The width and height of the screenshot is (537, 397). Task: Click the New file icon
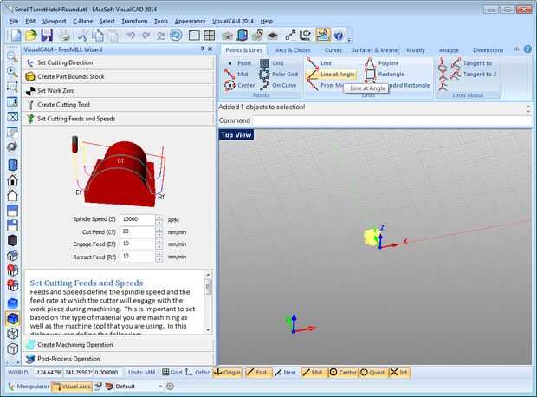pos(15,35)
